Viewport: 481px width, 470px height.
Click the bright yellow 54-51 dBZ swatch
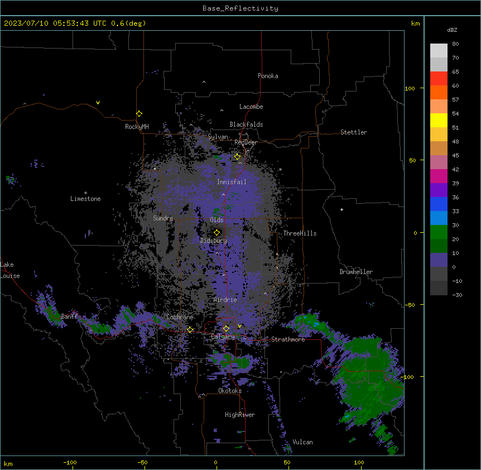click(x=439, y=120)
